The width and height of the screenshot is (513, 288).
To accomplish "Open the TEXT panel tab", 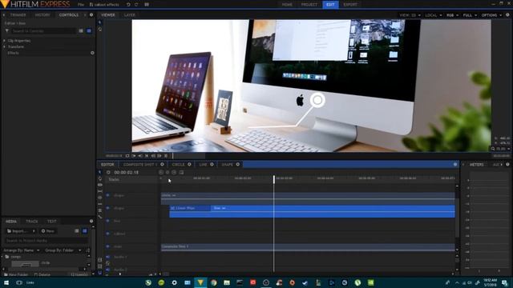I will point(51,222).
